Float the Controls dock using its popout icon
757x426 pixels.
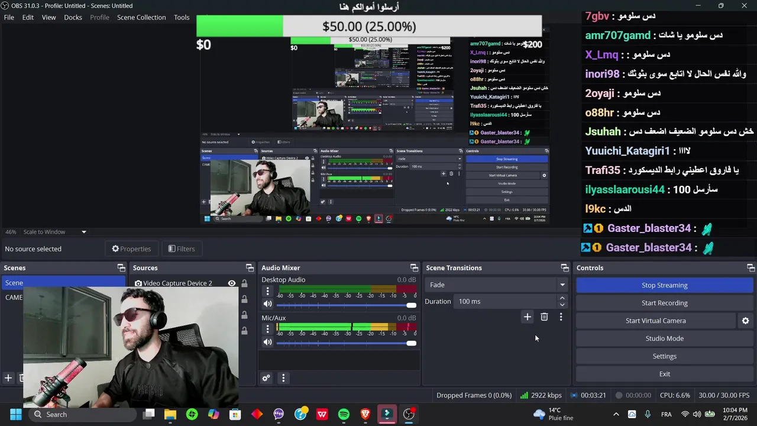(x=750, y=268)
